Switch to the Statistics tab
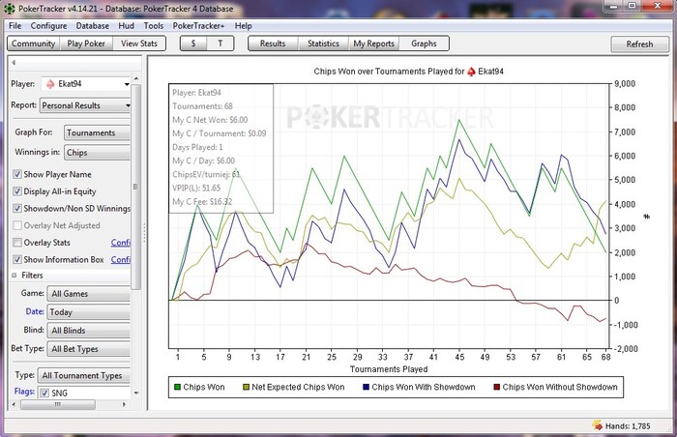Viewport: 677px width, 437px height. coord(323,44)
